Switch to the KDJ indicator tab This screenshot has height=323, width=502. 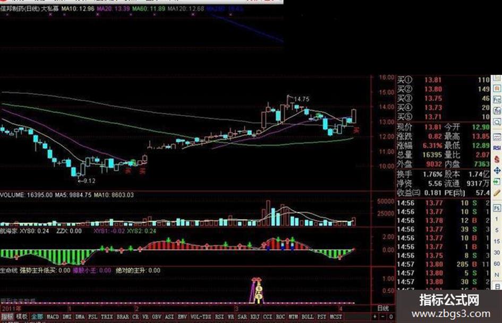coord(255,317)
